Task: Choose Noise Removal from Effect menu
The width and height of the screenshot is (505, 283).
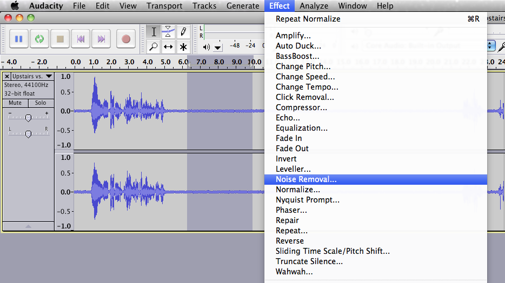Action: tap(306, 179)
